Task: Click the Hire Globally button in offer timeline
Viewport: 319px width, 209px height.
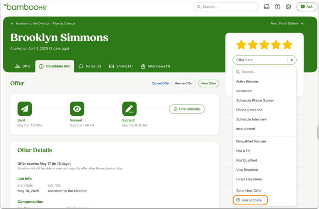Action: (187, 109)
